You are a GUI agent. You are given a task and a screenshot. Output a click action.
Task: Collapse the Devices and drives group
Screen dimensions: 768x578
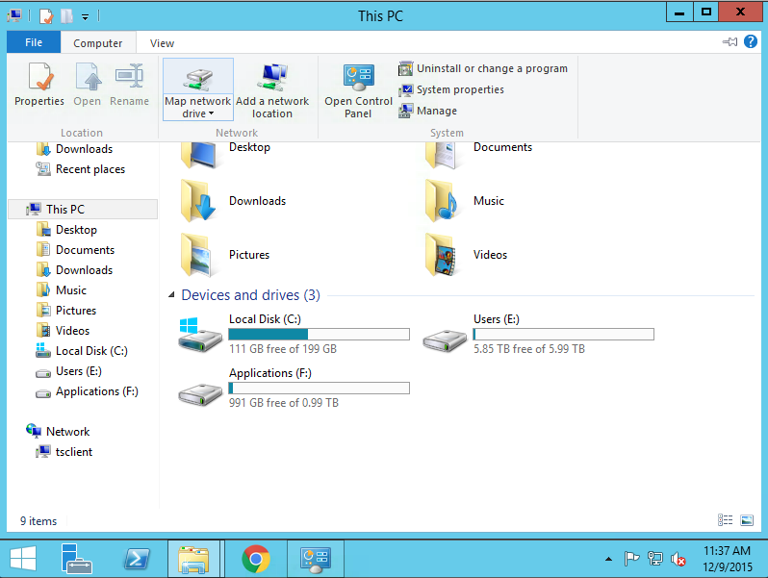(171, 294)
